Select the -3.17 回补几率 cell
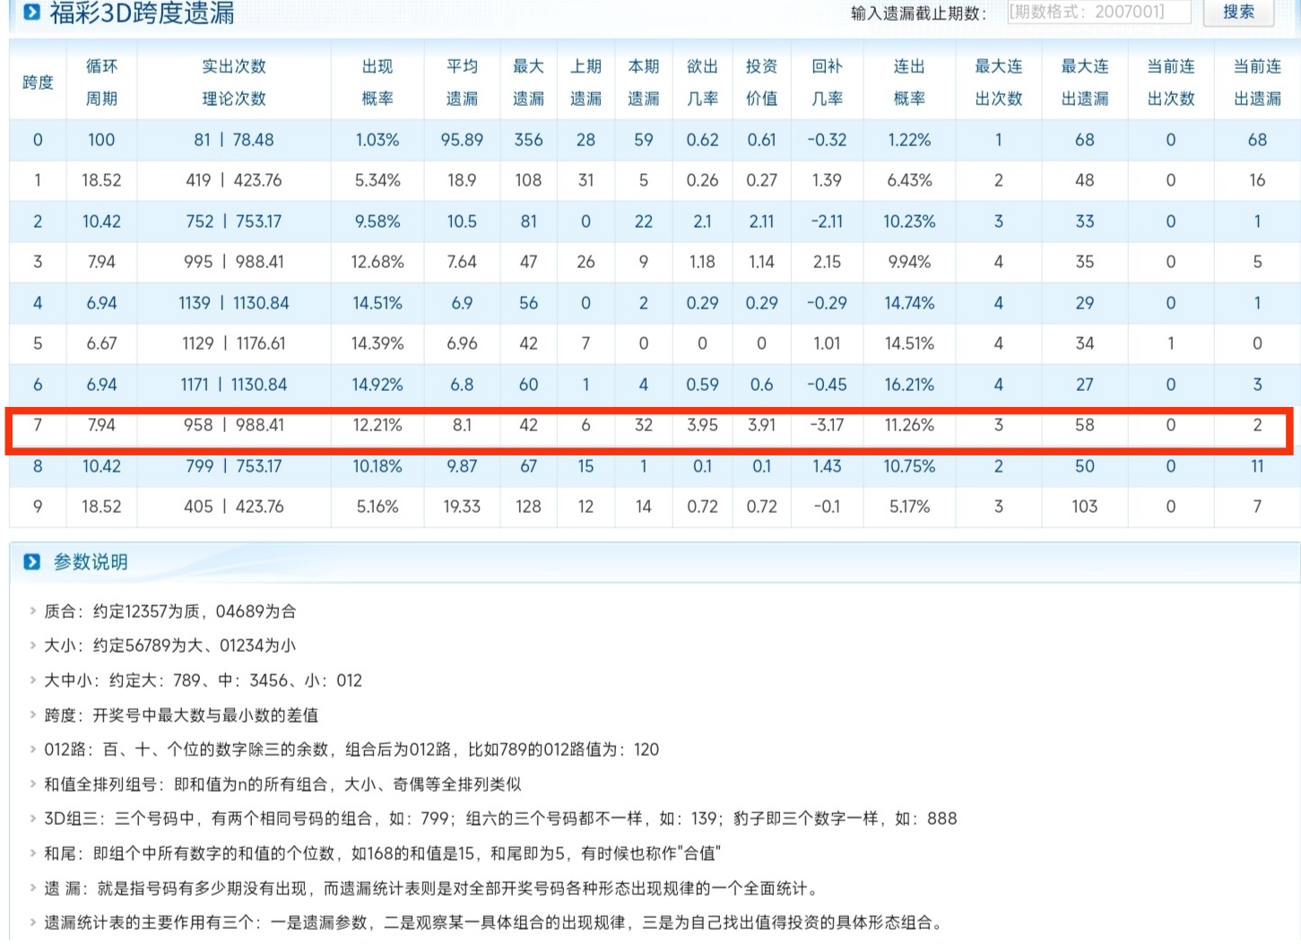Image resolution: width=1301 pixels, height=944 pixels. click(827, 425)
